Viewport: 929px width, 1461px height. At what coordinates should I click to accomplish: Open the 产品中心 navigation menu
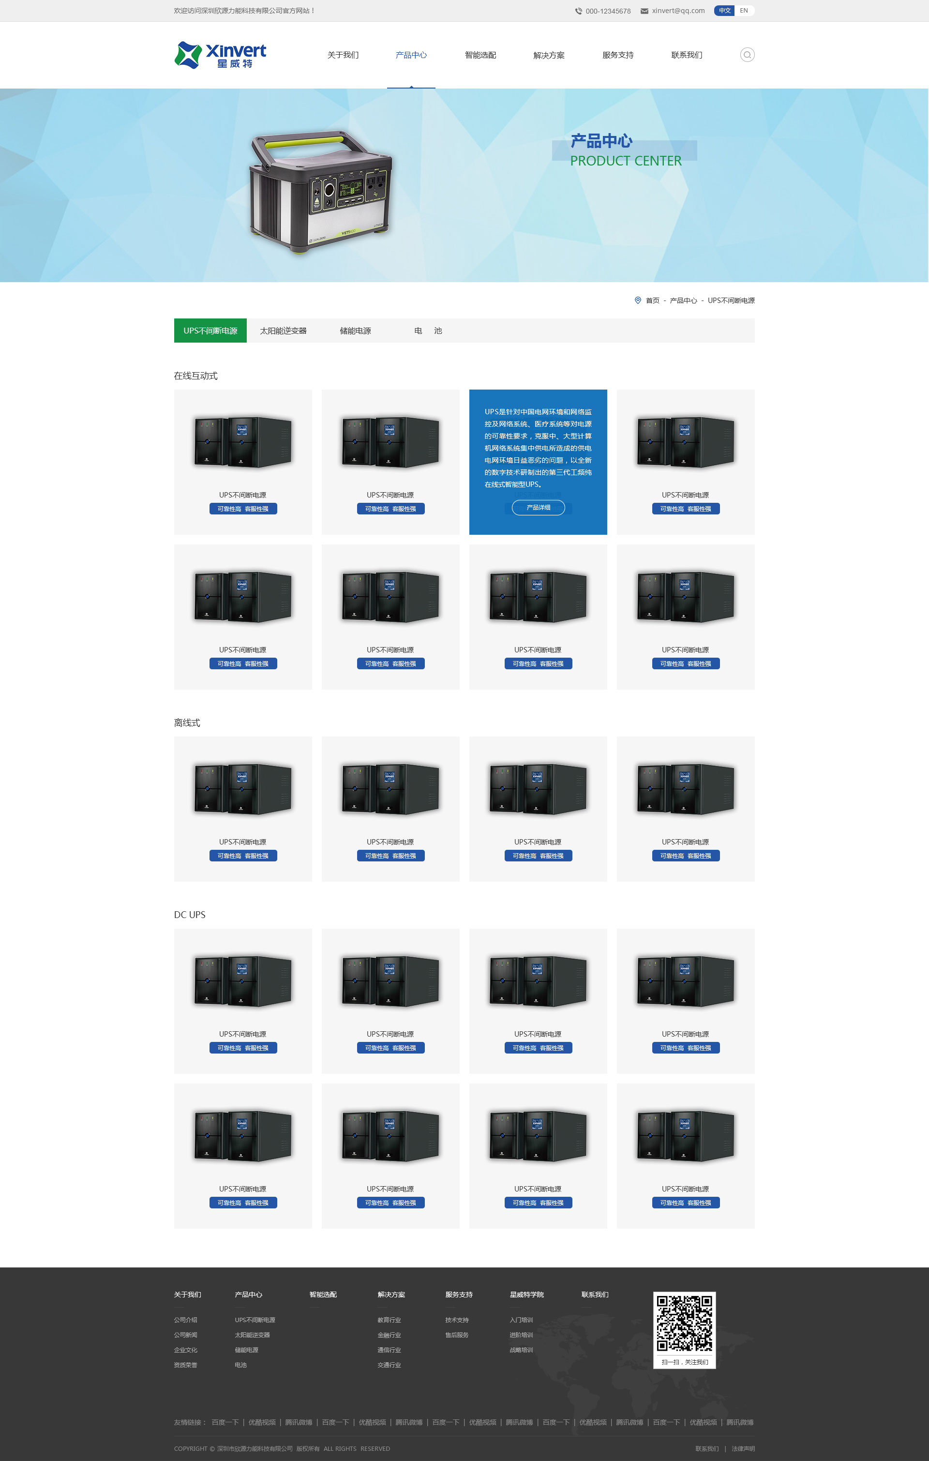pyautogui.click(x=411, y=55)
